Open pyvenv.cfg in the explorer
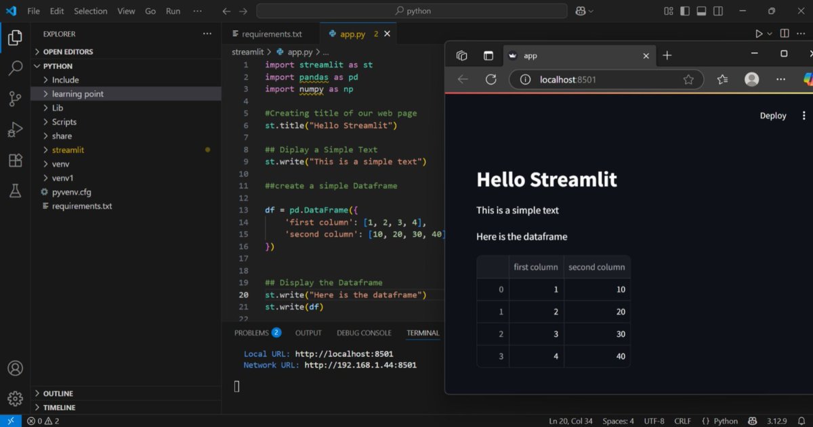 [126, 192]
